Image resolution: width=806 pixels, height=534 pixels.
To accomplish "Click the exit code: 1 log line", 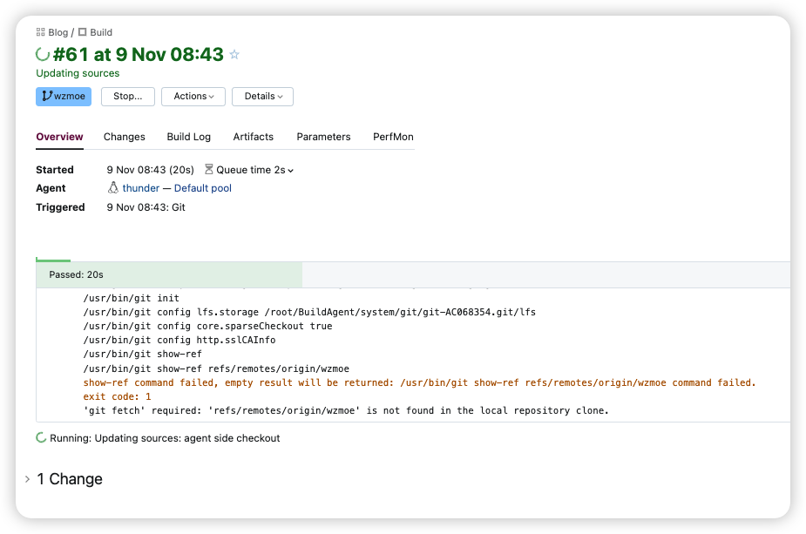I will pyautogui.click(x=118, y=396).
